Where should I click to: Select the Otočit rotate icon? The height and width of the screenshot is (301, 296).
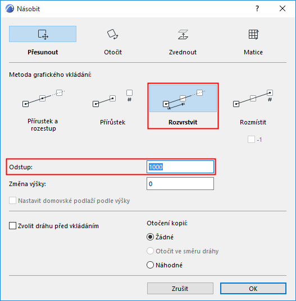113,34
